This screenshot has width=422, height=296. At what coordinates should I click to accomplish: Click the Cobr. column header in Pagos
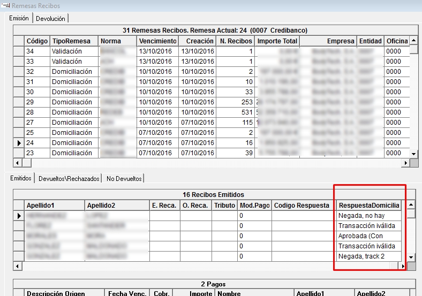pyautogui.click(x=161, y=293)
